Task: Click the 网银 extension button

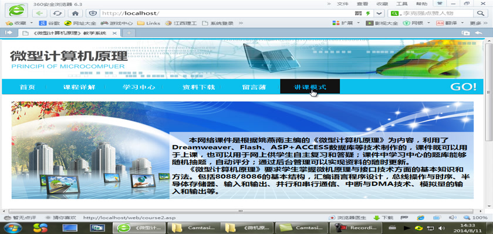Action: click(x=413, y=23)
